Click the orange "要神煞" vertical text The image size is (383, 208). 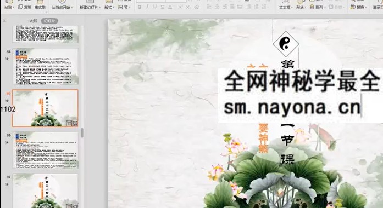[263, 138]
